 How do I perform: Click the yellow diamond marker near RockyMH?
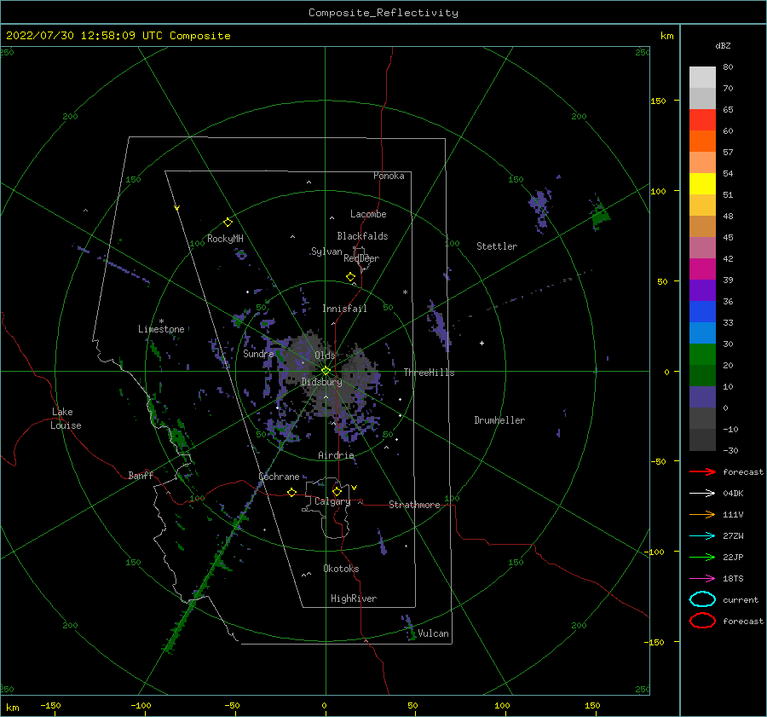(x=228, y=223)
